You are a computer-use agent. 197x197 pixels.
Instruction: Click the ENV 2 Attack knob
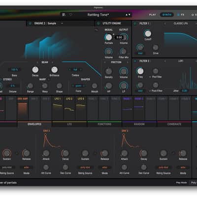click(46, 153)
